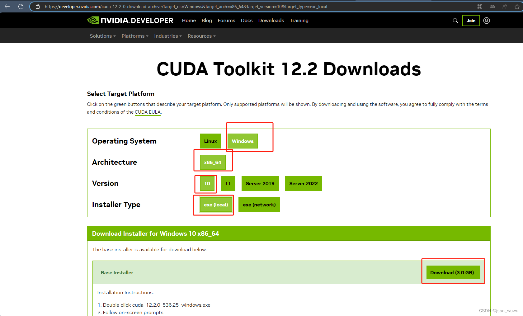
Task: Click the CUDA Toolkit 12.2 Downloads heading
Action: 289,69
